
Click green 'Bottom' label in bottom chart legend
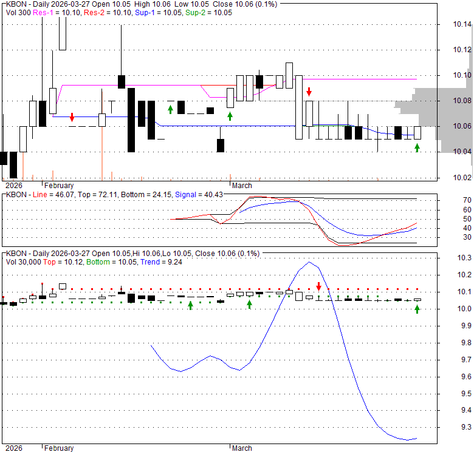point(98,262)
